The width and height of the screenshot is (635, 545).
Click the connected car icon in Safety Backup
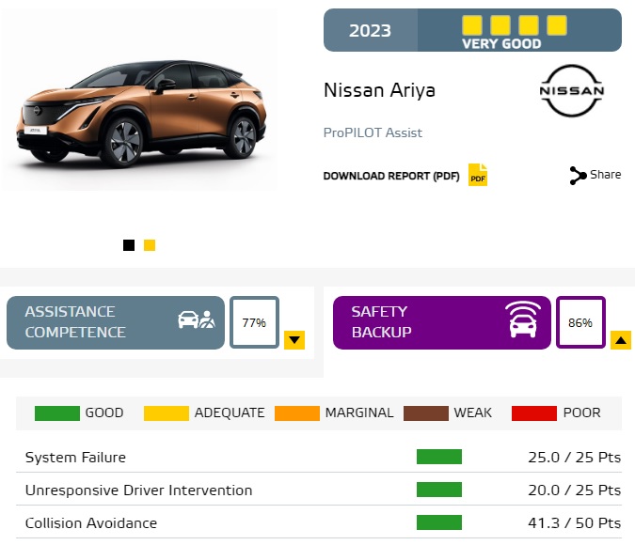523,319
